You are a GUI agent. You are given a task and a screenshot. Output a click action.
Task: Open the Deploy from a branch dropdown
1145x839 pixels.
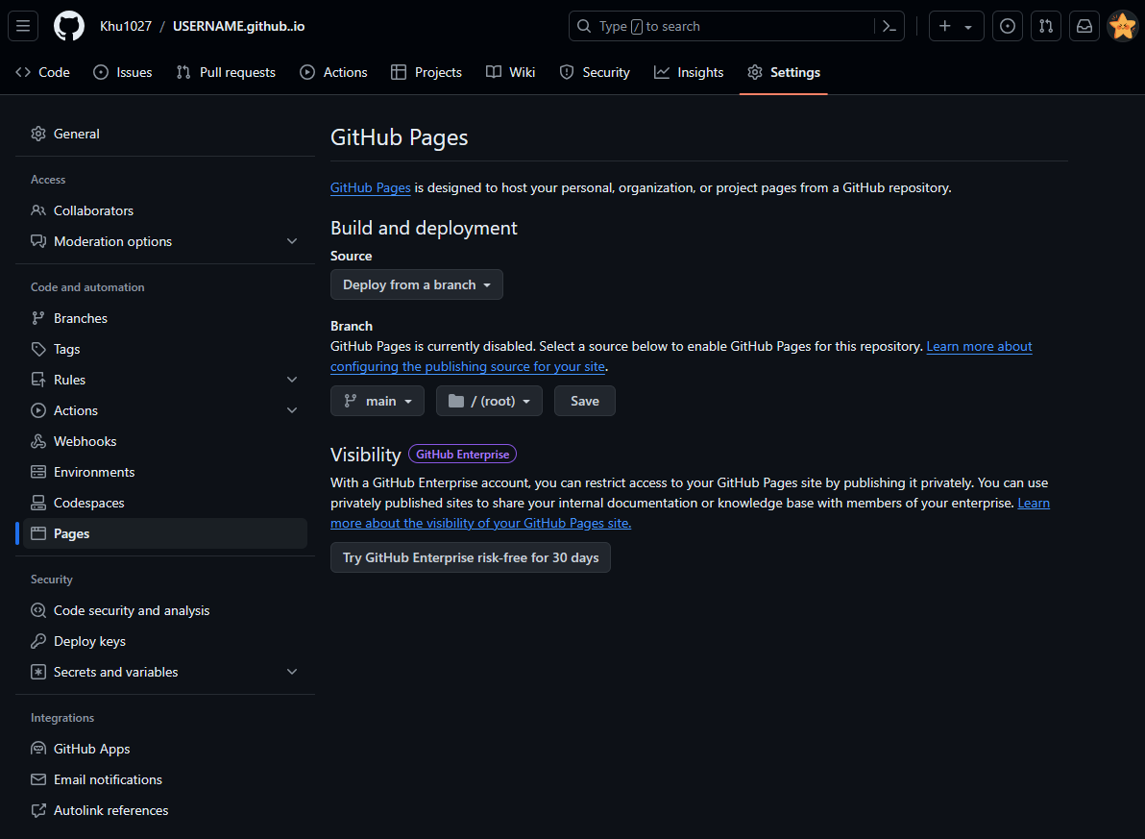tap(416, 284)
